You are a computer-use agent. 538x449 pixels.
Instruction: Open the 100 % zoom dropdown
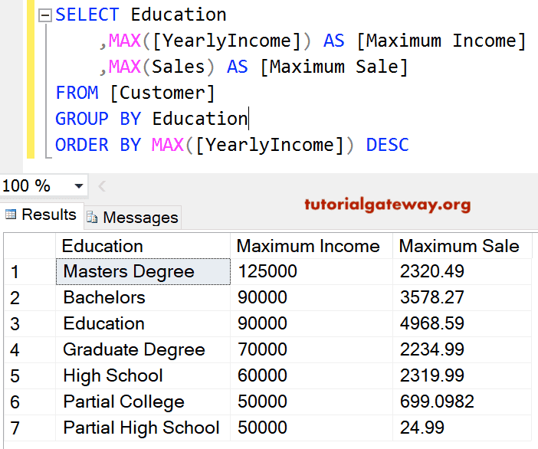[x=79, y=186]
